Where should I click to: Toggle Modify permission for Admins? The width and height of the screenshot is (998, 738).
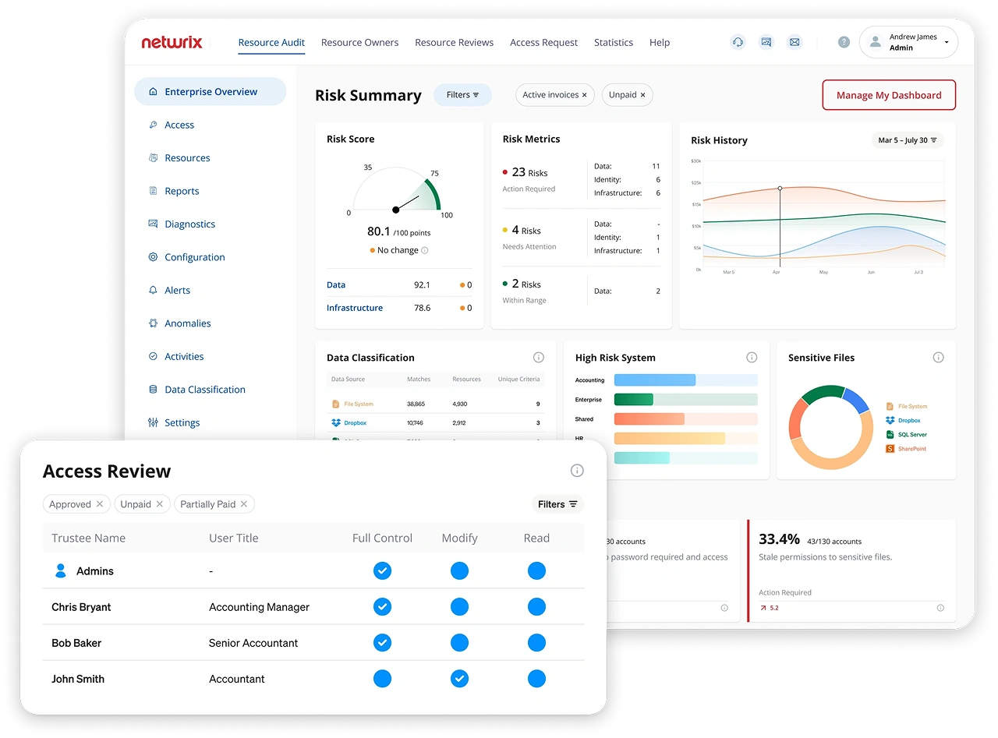point(460,571)
